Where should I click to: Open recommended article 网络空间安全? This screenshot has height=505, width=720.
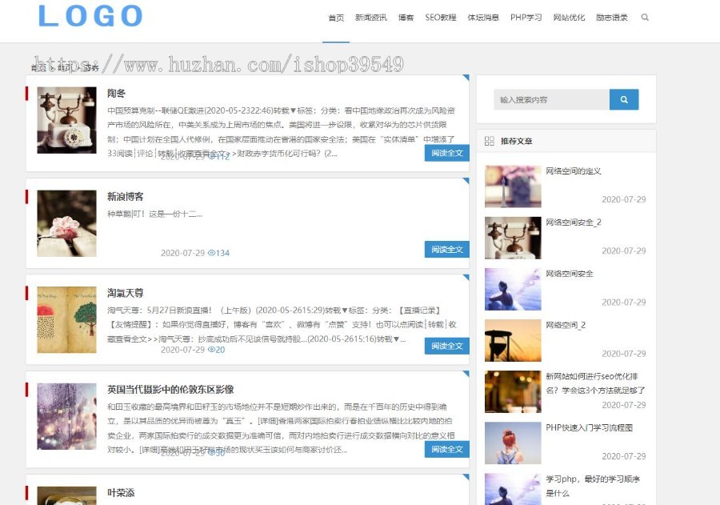pos(570,274)
